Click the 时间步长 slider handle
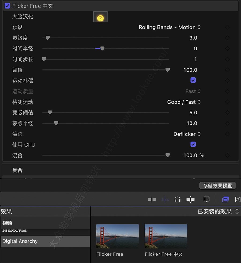The width and height of the screenshot is (241, 263). pos(44,59)
